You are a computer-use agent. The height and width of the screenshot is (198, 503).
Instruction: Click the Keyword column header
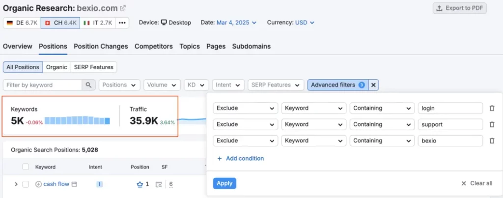pyautogui.click(x=45, y=167)
